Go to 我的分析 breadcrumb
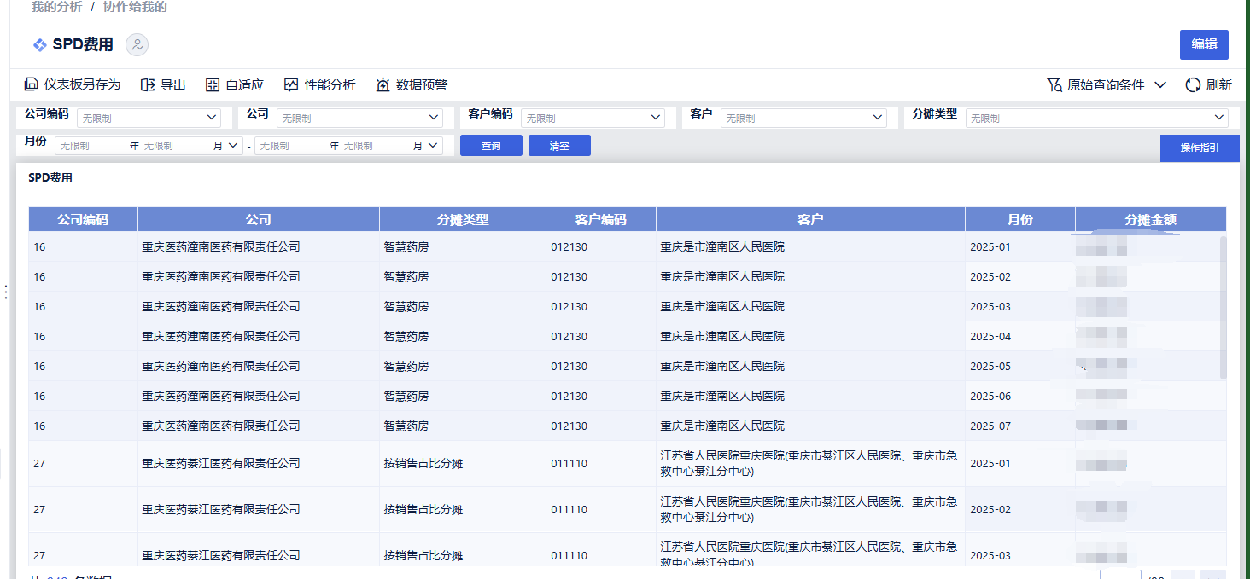 click(57, 7)
